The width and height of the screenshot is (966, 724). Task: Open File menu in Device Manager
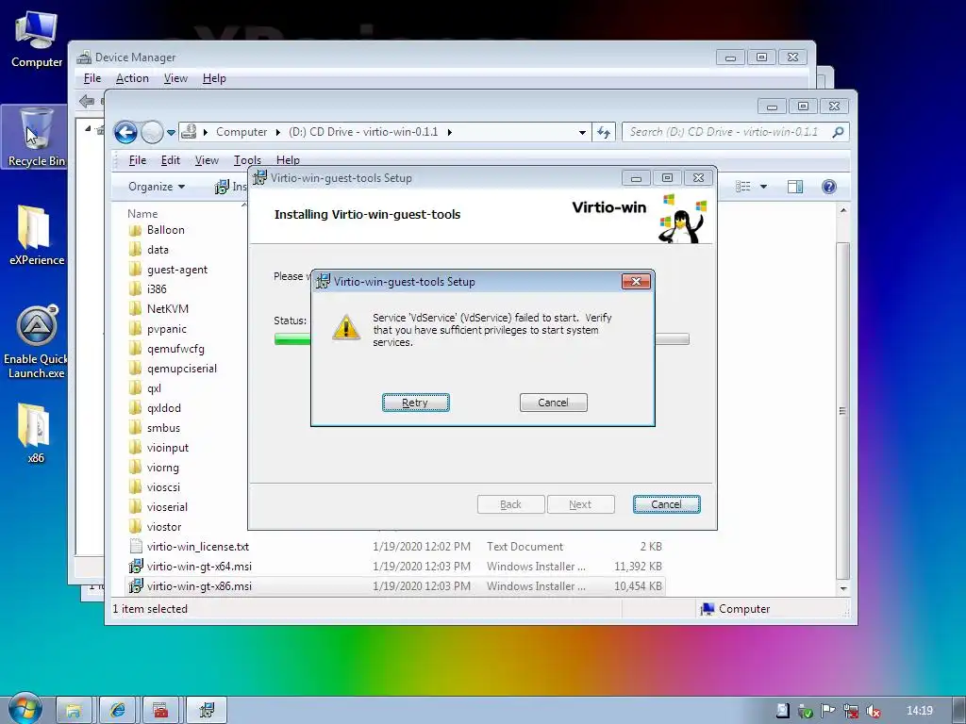[92, 78]
